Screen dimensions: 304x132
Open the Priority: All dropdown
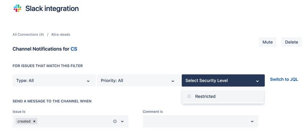[x=139, y=81]
